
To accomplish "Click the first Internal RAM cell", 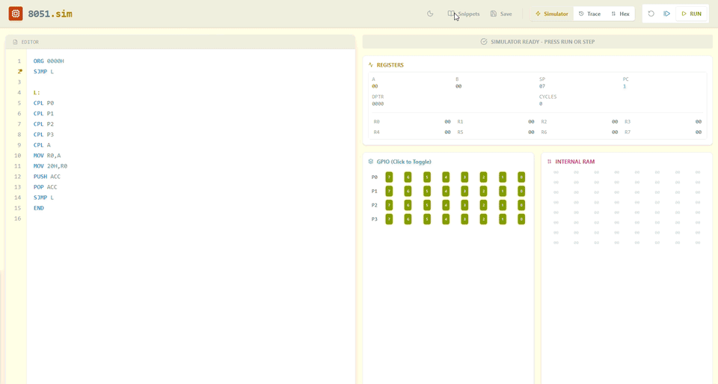I will [x=556, y=172].
